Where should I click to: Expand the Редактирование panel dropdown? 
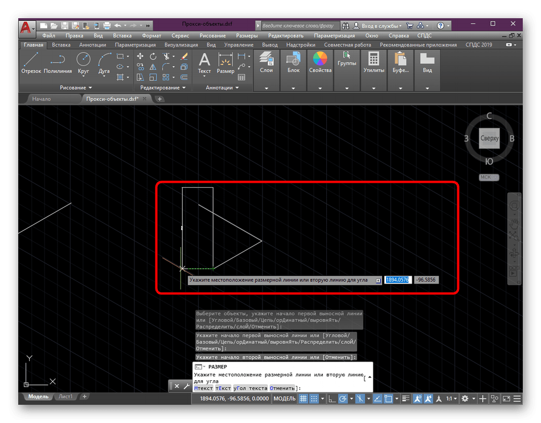[x=163, y=88]
